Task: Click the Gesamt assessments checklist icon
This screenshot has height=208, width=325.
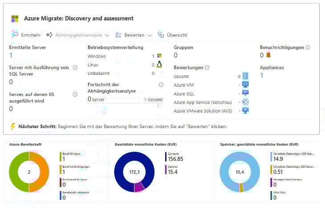Action: pos(245,76)
